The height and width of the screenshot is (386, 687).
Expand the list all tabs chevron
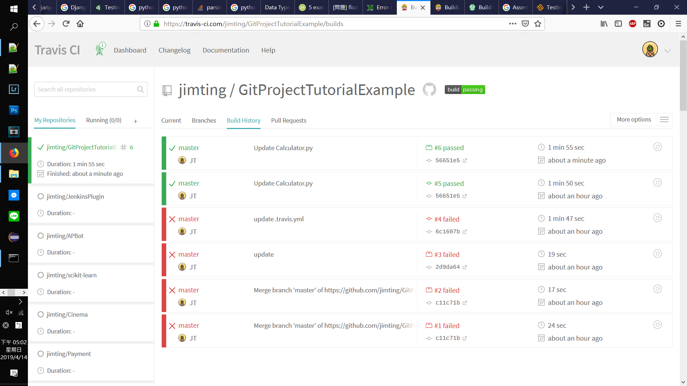601,7
